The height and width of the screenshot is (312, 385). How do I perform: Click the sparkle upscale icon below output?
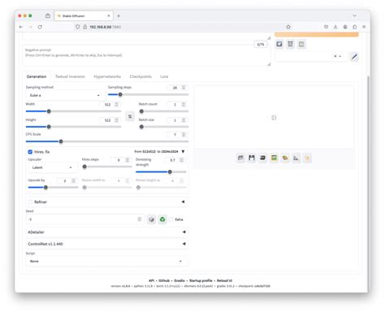click(x=307, y=158)
